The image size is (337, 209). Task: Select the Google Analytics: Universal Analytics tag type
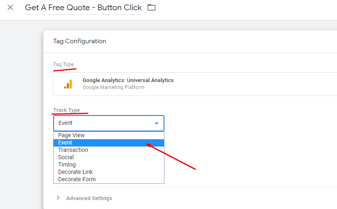(x=195, y=84)
